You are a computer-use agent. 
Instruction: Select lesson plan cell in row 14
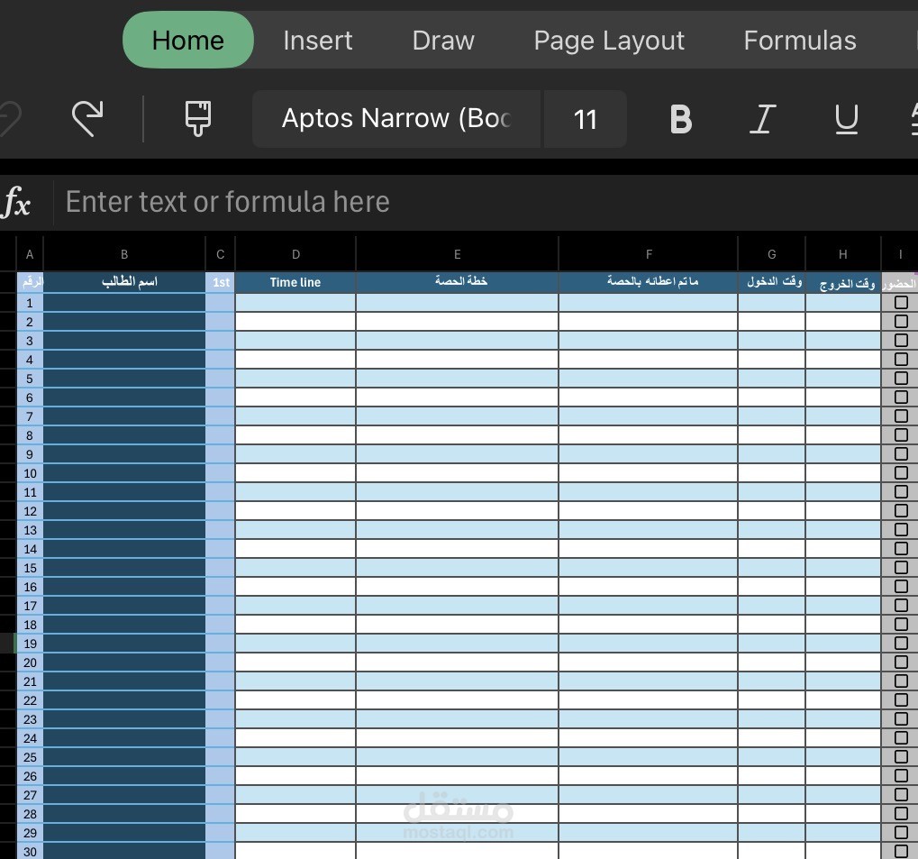[x=458, y=548]
